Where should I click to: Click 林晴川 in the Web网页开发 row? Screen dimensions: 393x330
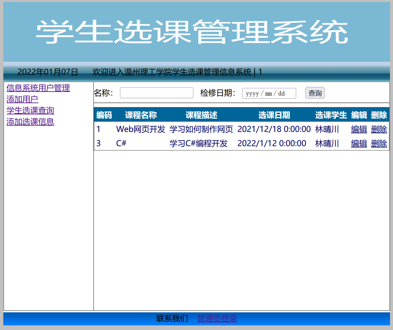[327, 129]
